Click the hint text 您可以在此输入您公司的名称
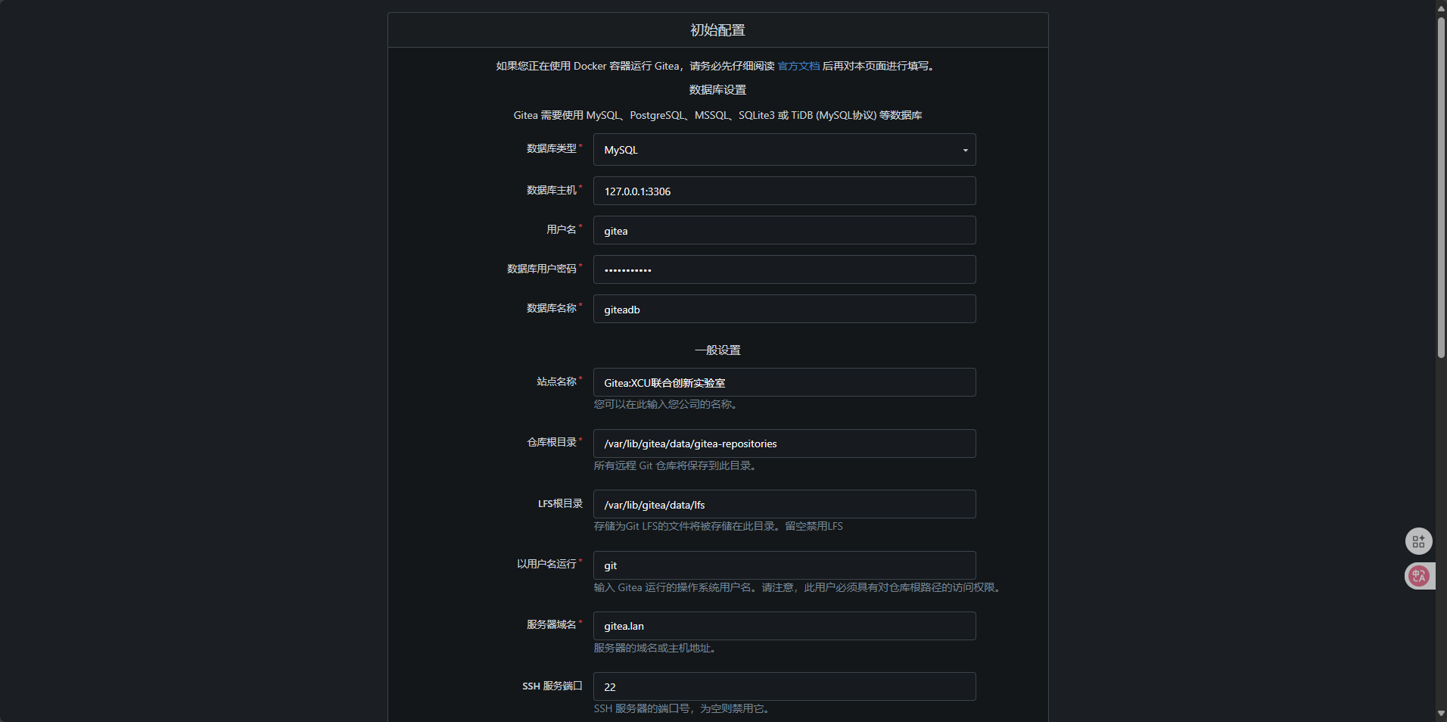Image resolution: width=1447 pixels, height=722 pixels. pyautogui.click(x=665, y=404)
